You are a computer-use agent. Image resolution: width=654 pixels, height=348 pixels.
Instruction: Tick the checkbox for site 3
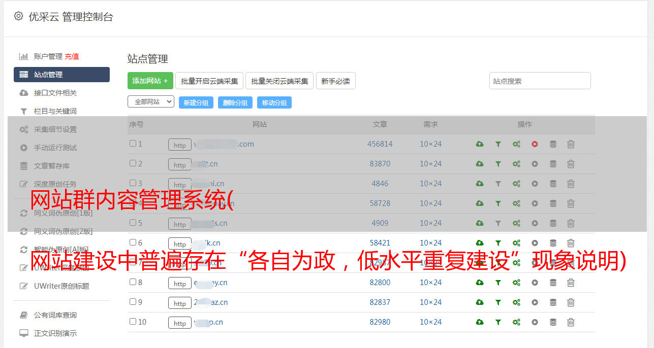[133, 183]
